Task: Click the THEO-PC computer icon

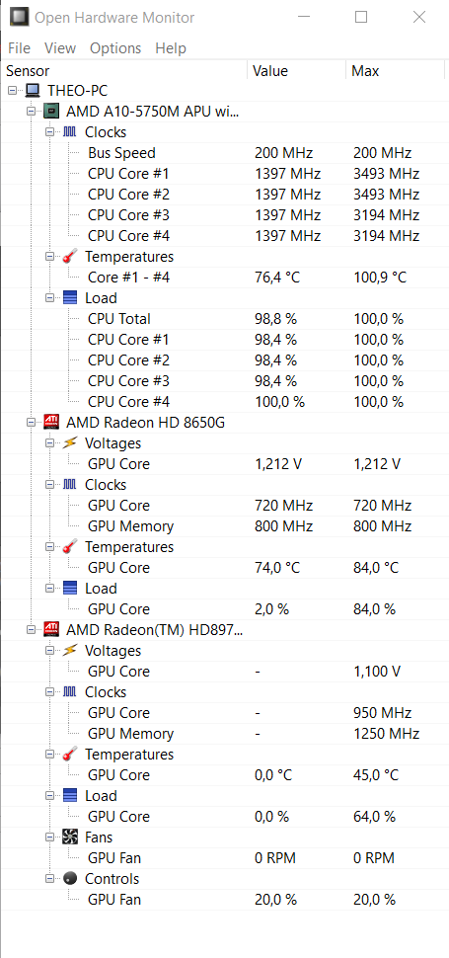Action: [33, 91]
